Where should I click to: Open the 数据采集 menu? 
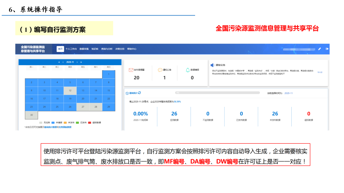pos(84,49)
